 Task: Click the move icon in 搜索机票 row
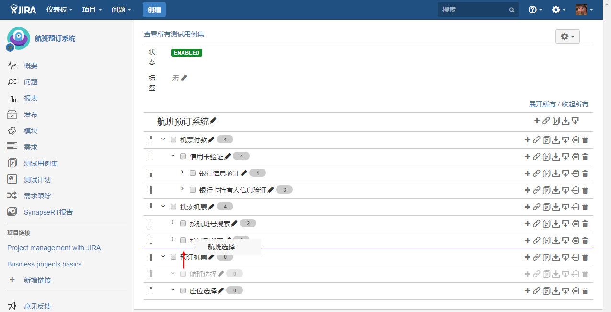tap(575, 207)
